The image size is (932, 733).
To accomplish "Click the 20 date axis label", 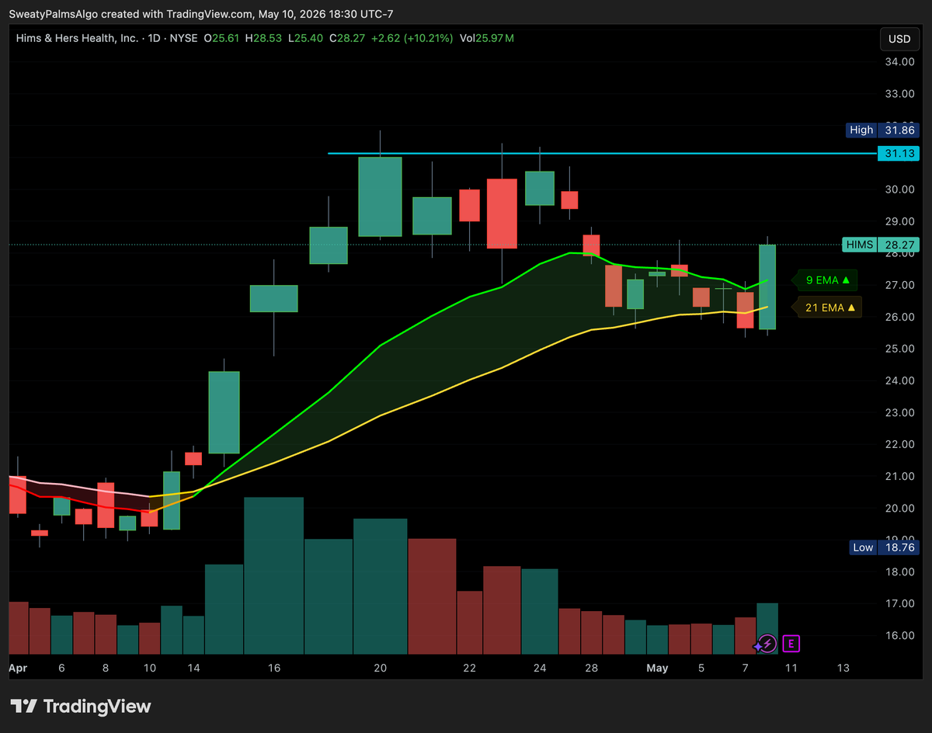I will tap(380, 668).
